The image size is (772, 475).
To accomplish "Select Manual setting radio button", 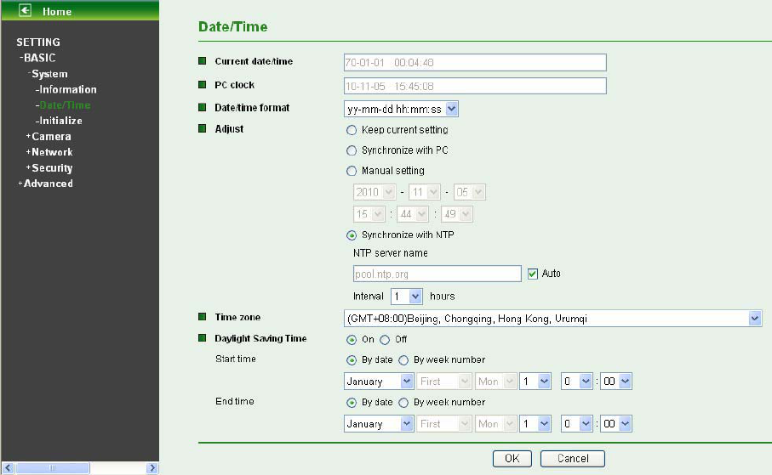I will point(352,171).
